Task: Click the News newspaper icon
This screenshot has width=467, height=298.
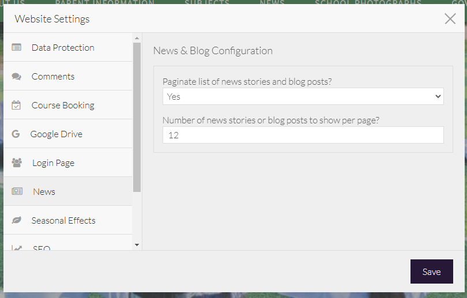Action: point(17,191)
